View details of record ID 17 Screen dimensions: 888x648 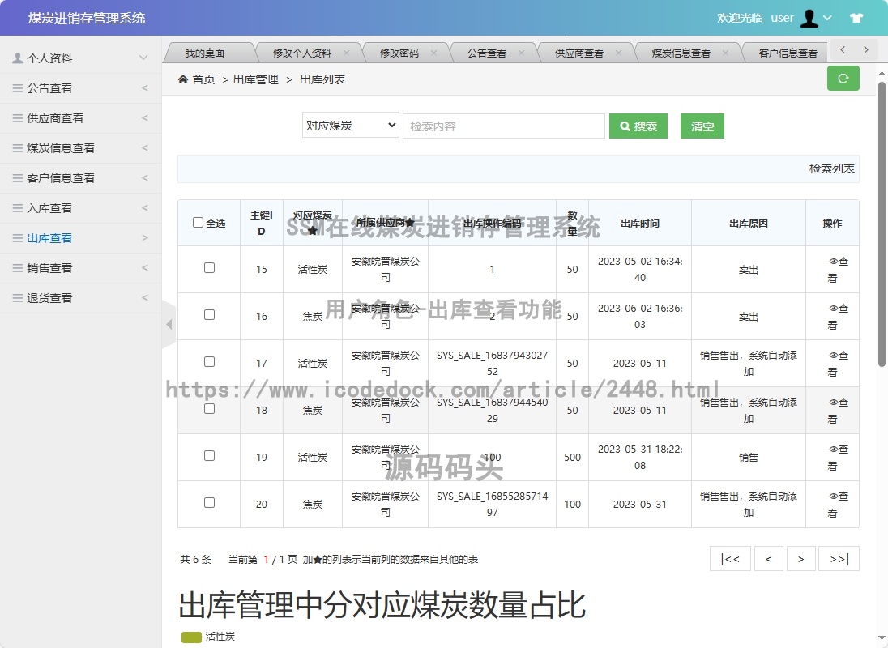pyautogui.click(x=837, y=364)
